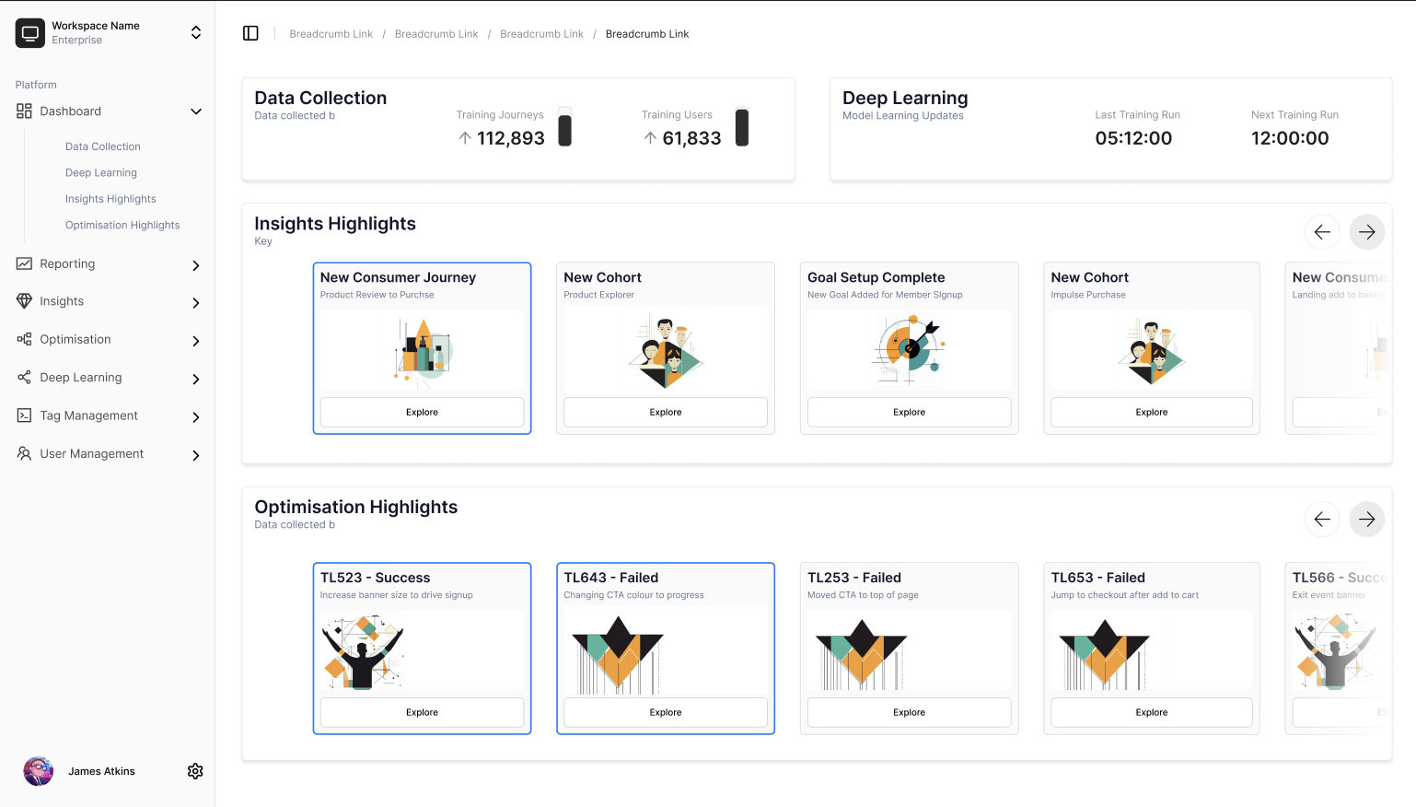The width and height of the screenshot is (1416, 807).
Task: Go to previous Optimisation Highlights items
Action: [x=1322, y=520]
